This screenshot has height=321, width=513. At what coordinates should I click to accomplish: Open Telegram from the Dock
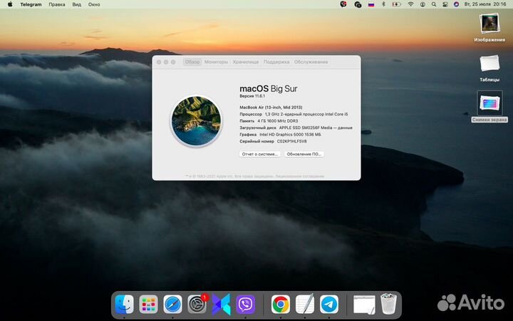click(x=329, y=305)
